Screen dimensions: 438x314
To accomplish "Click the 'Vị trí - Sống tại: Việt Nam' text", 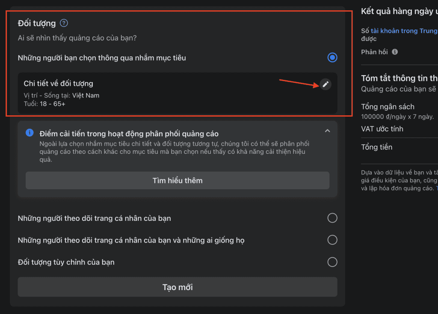I will (62, 95).
